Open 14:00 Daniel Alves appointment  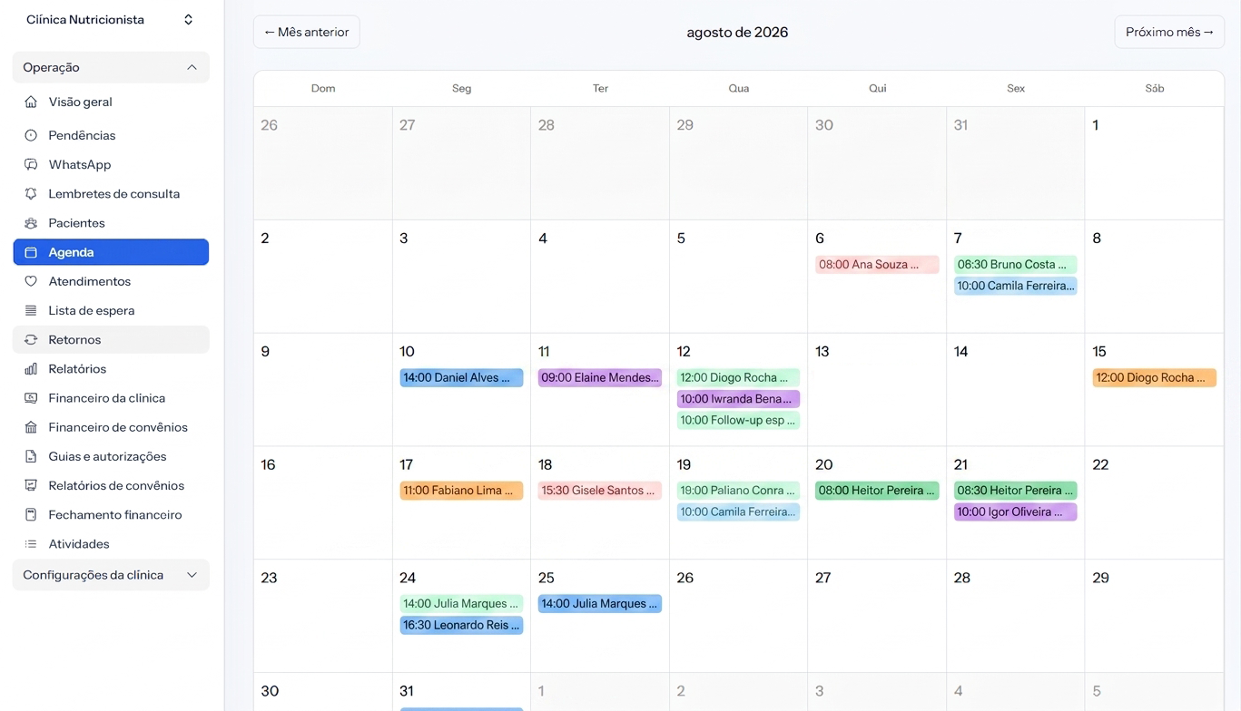(461, 377)
